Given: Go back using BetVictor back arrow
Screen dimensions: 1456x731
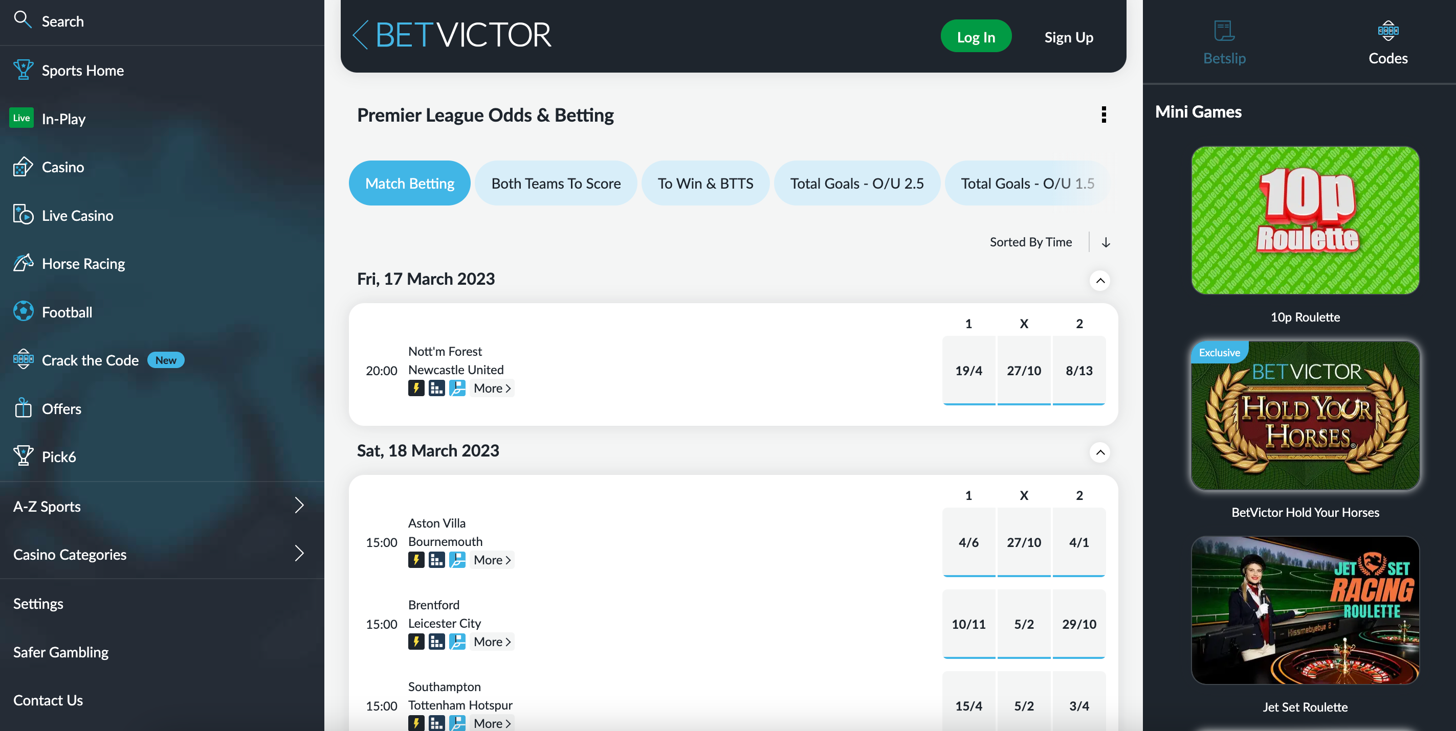Looking at the screenshot, I should click(x=360, y=35).
